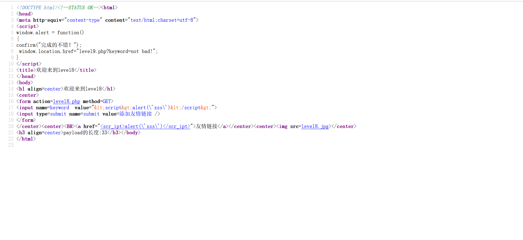Click the <center> tag on line 15

28,95
